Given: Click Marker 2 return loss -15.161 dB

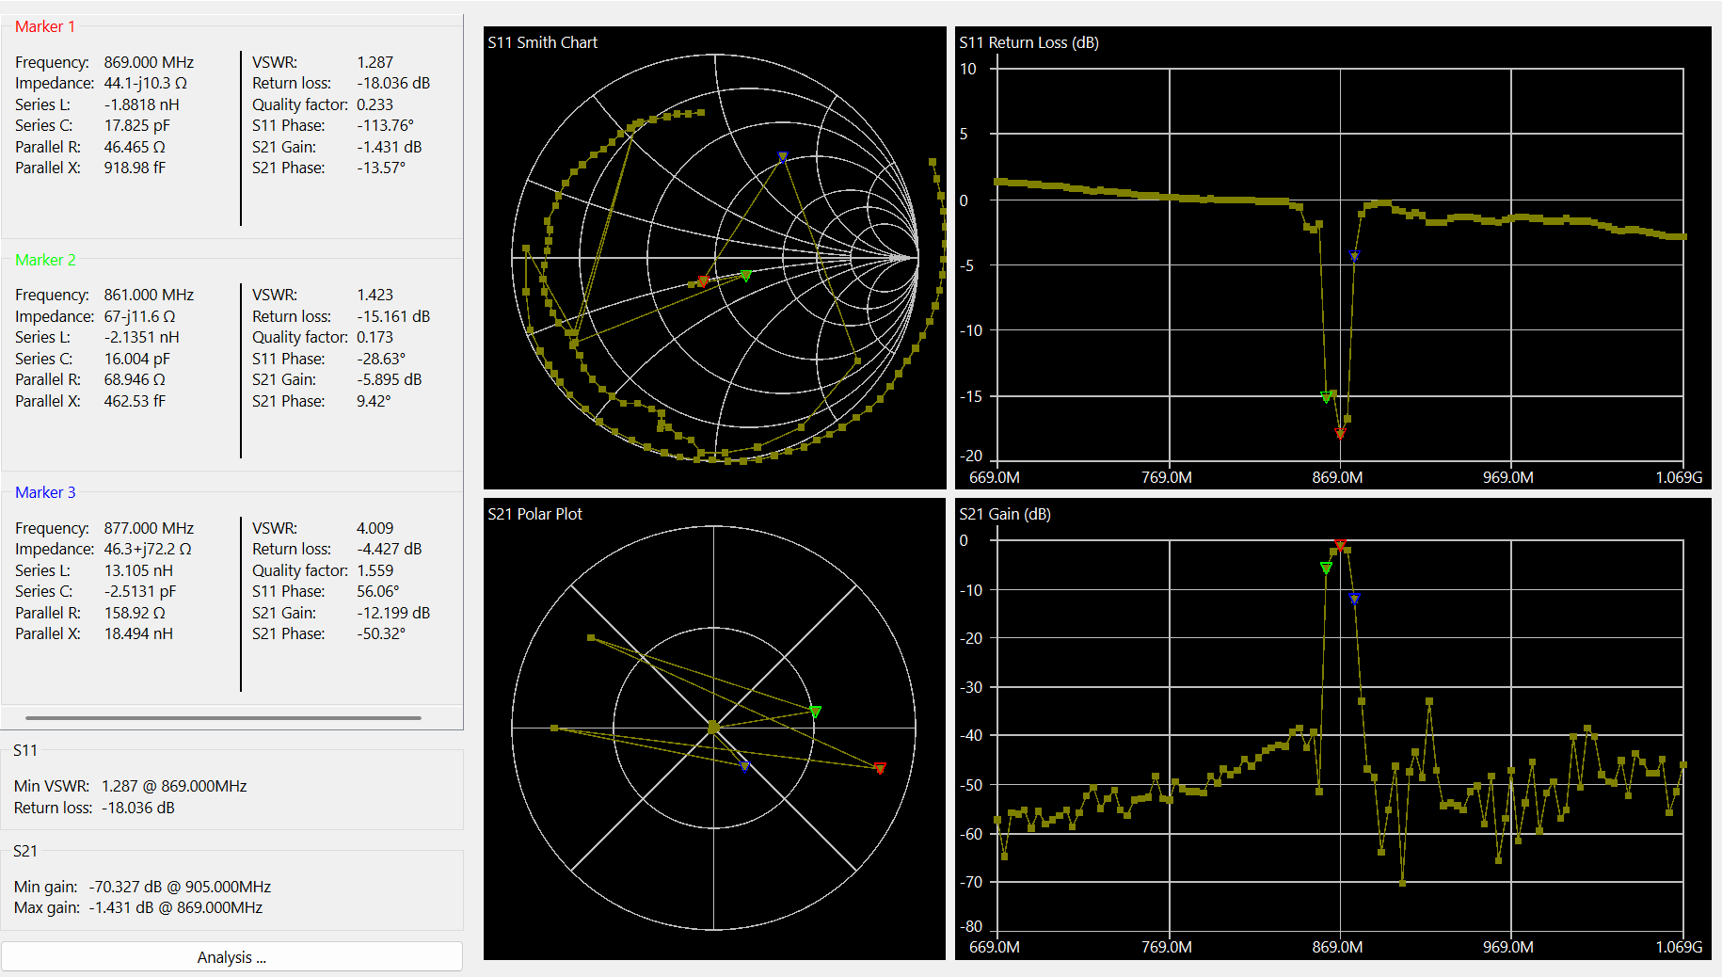Looking at the screenshot, I should click(393, 316).
